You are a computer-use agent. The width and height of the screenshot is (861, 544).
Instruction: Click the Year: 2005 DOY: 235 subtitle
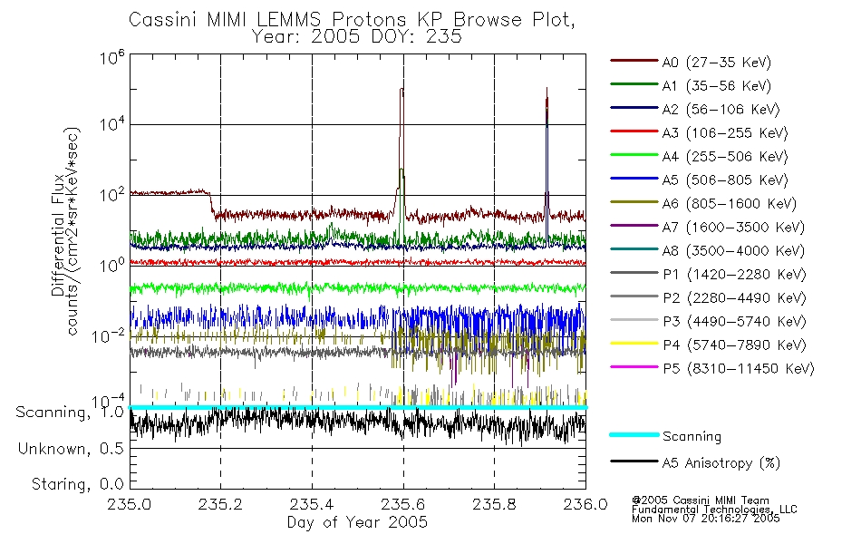pyautogui.click(x=357, y=37)
